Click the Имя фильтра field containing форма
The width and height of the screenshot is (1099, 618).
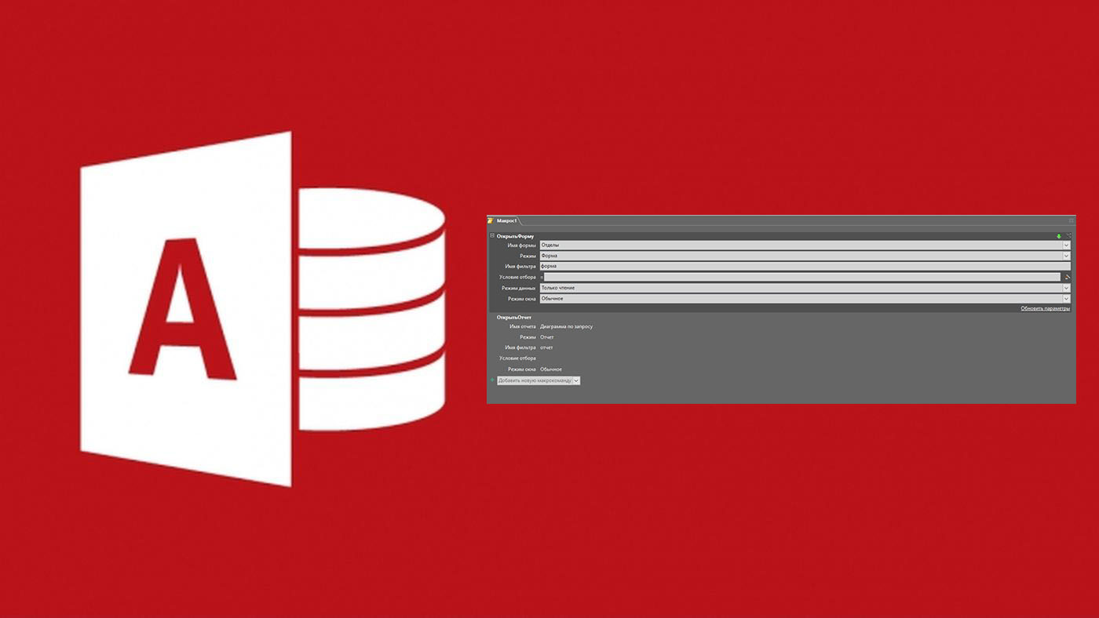point(805,267)
